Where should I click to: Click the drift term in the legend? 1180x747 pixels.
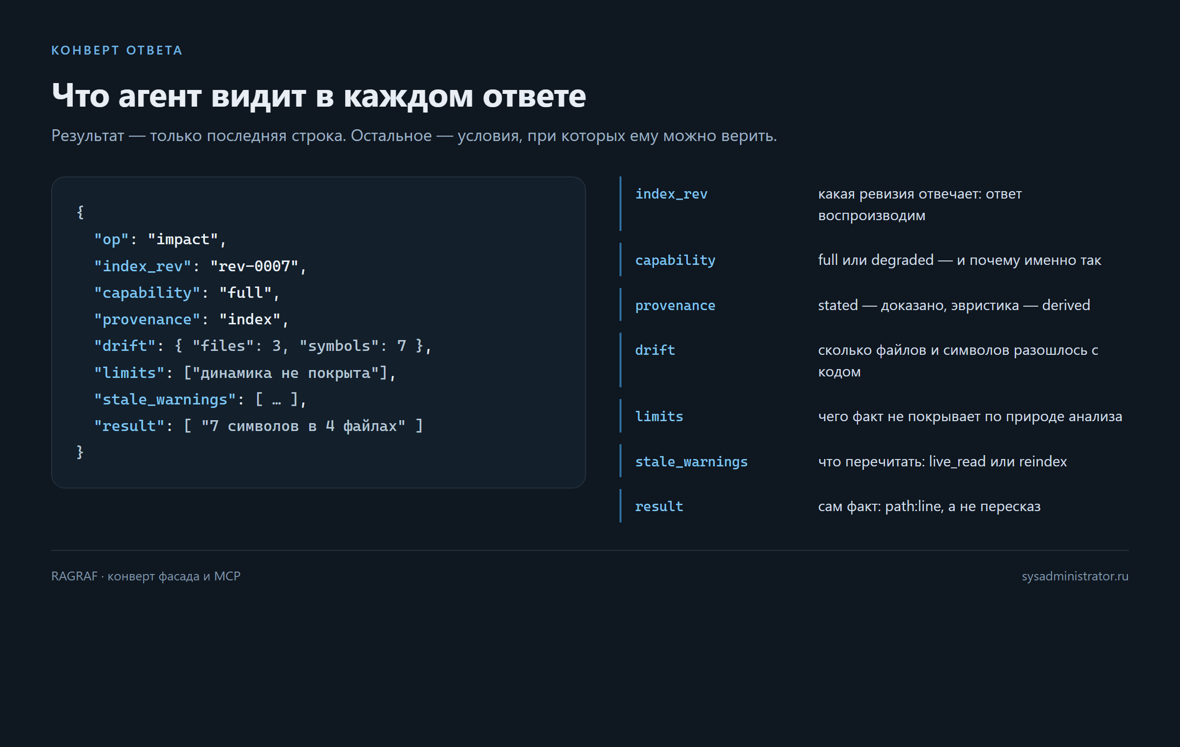(655, 350)
